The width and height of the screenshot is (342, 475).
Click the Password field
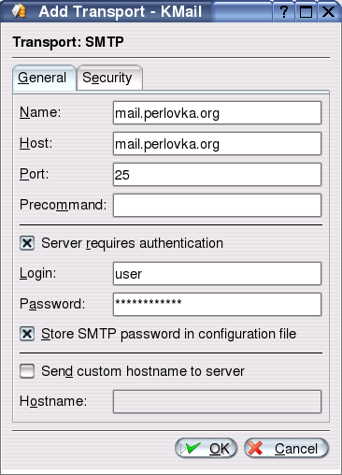point(217,304)
